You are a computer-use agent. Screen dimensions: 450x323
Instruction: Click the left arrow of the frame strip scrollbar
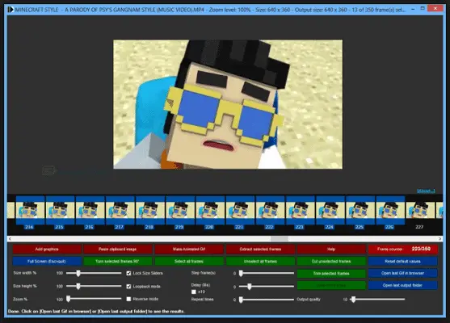[x=10, y=239]
